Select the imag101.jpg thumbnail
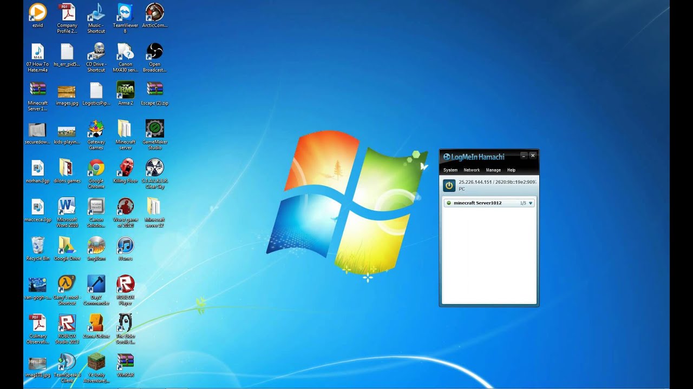The image size is (693, 389). [x=37, y=363]
